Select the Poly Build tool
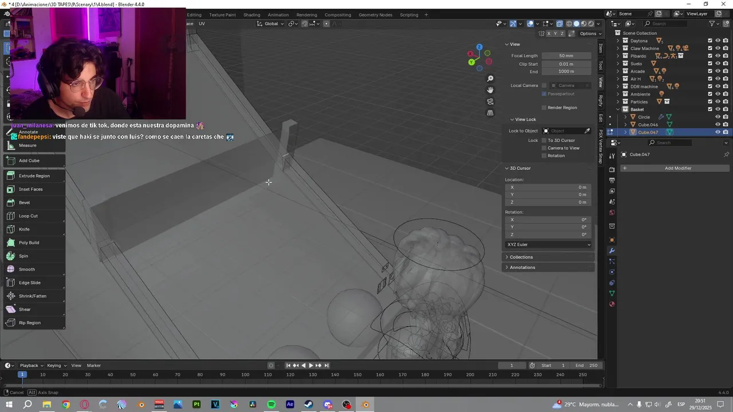Screen dimensions: 733x412 click(x=34, y=243)
